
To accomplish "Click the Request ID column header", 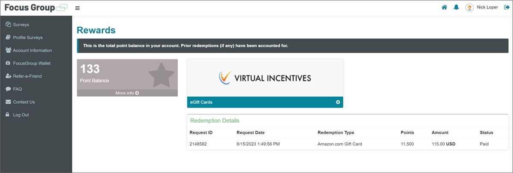I will tap(201, 133).
